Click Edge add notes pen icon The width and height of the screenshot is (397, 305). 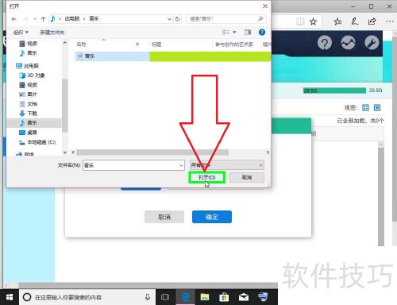(355, 21)
